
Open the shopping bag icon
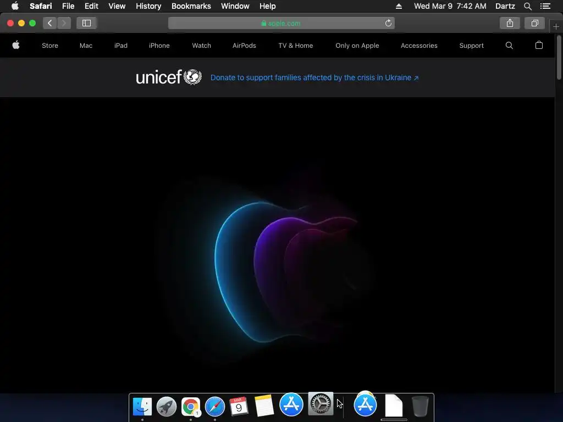539,45
